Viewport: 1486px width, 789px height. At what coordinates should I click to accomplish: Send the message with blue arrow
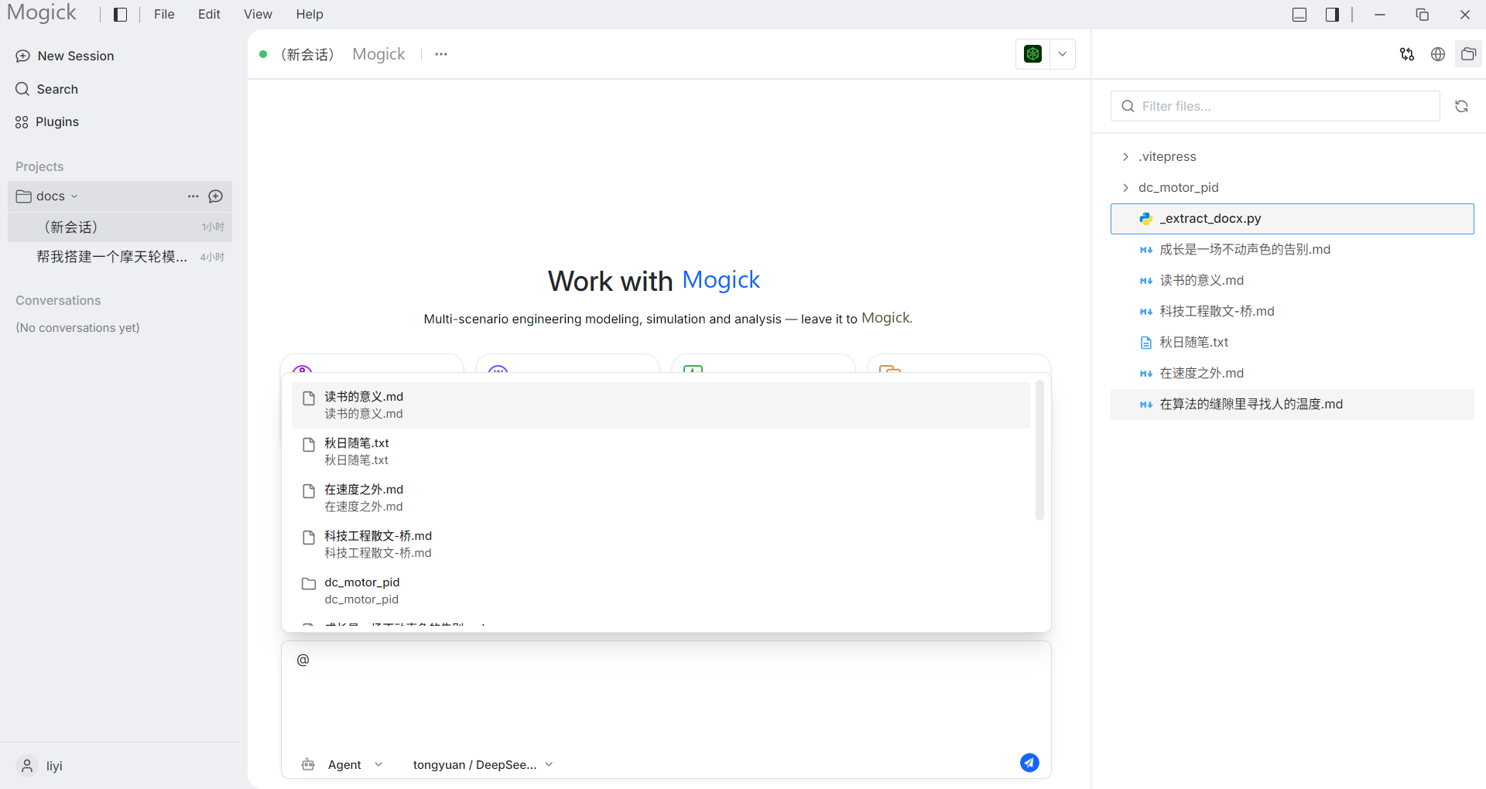click(x=1029, y=763)
